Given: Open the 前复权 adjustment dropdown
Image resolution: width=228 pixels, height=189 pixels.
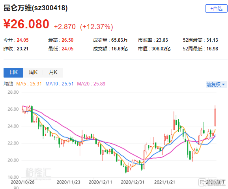Looking at the screenshot, I should (x=216, y=85).
